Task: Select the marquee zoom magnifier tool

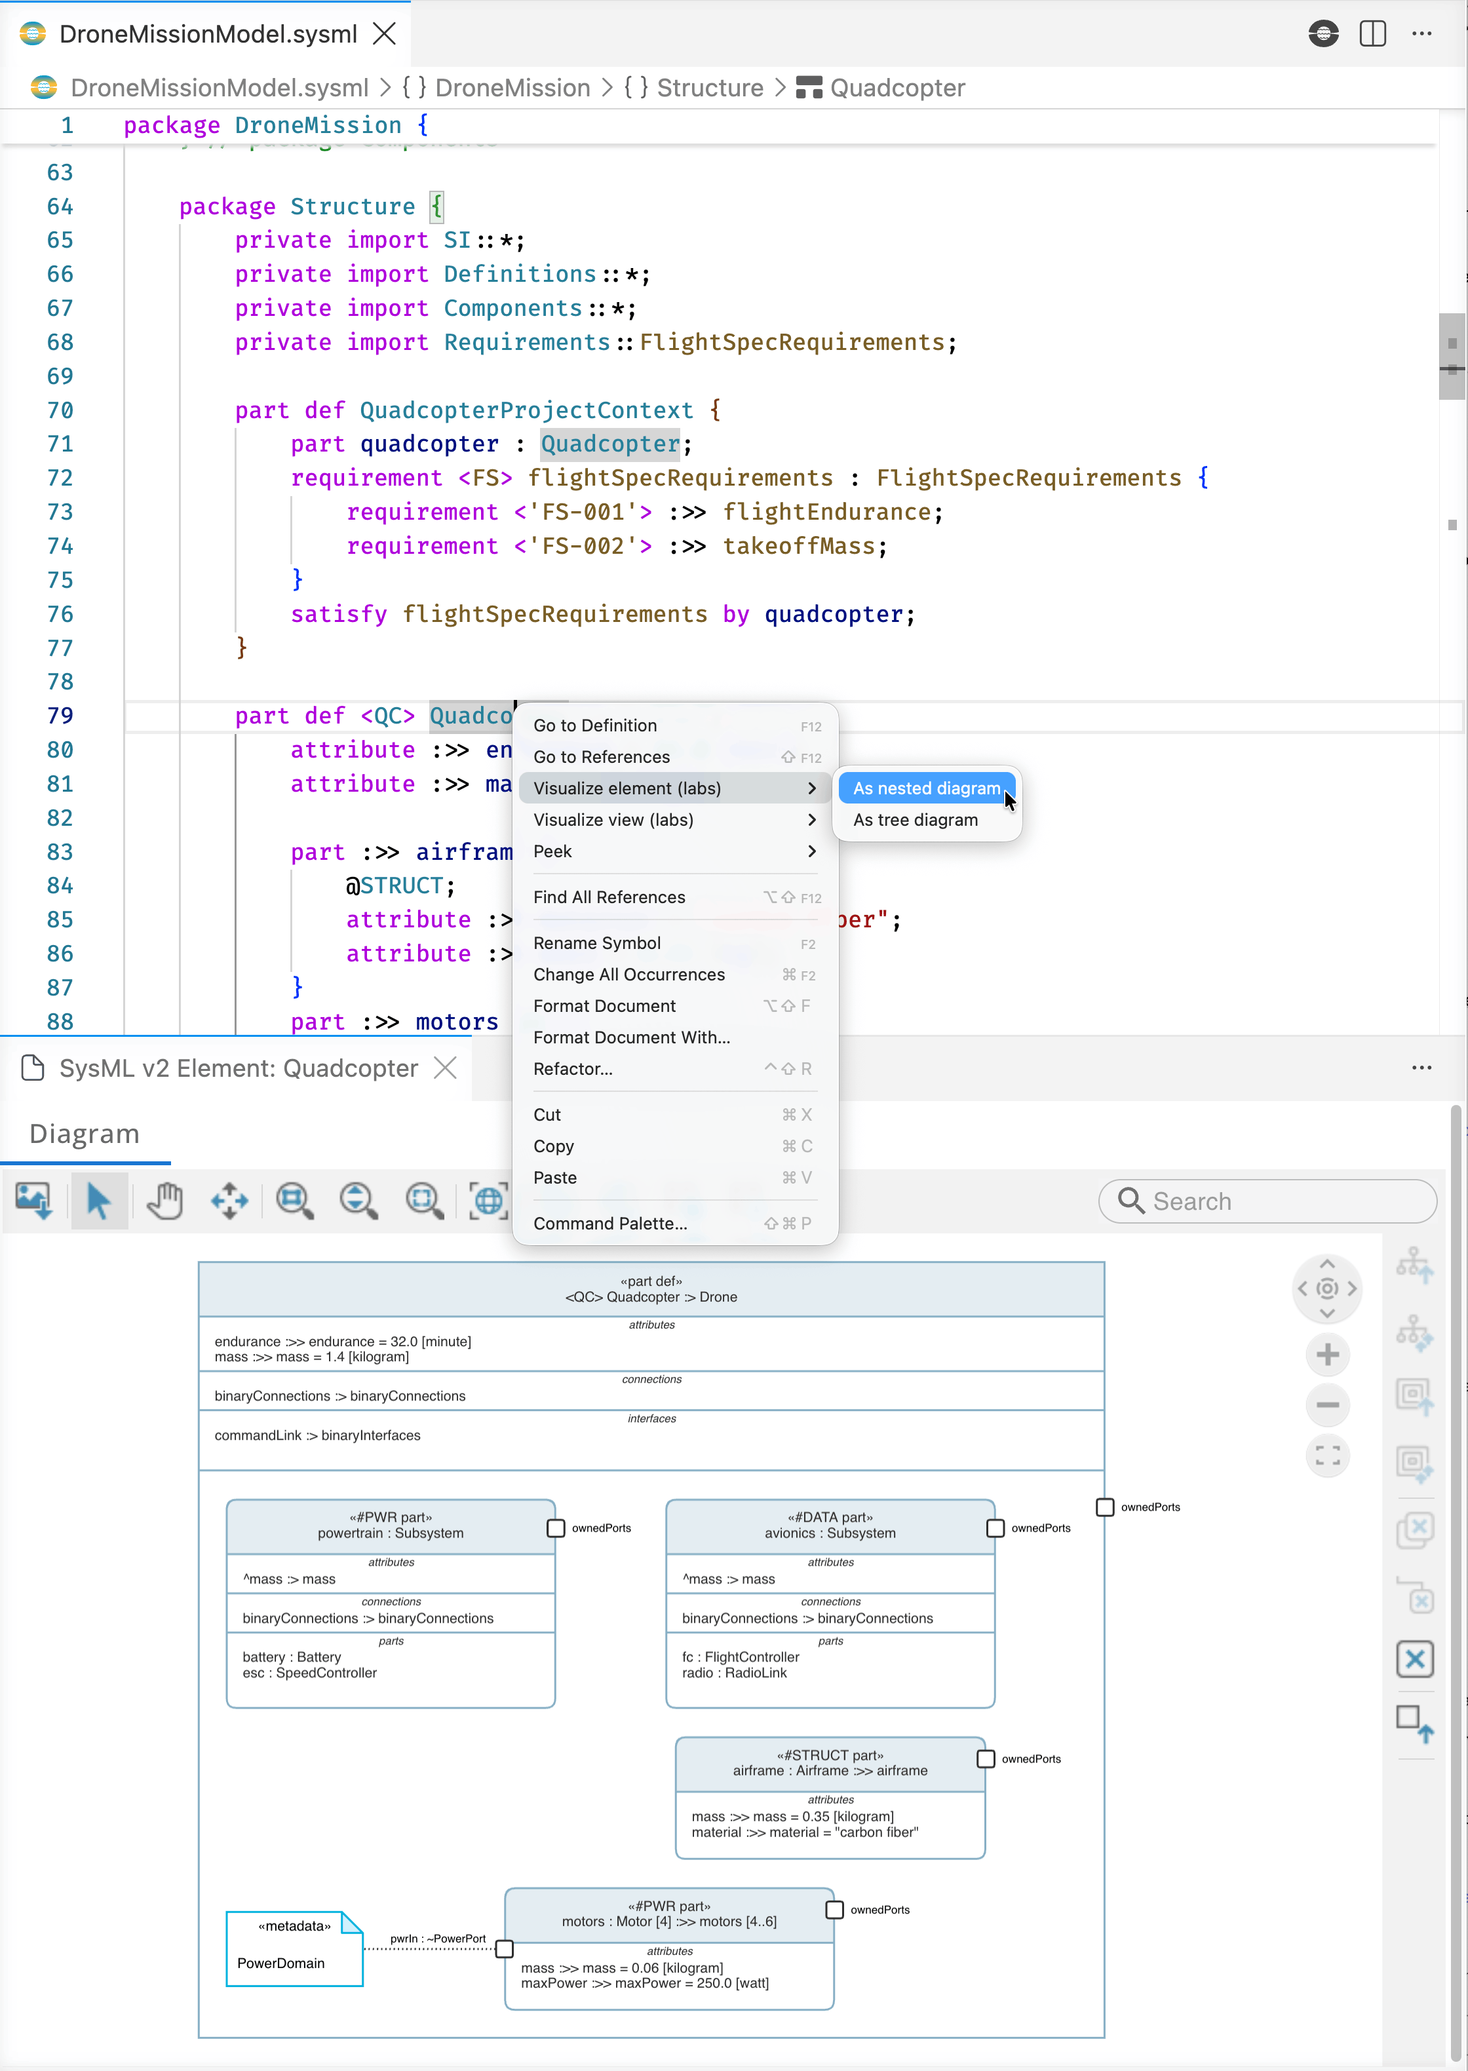Action: 295,1201
